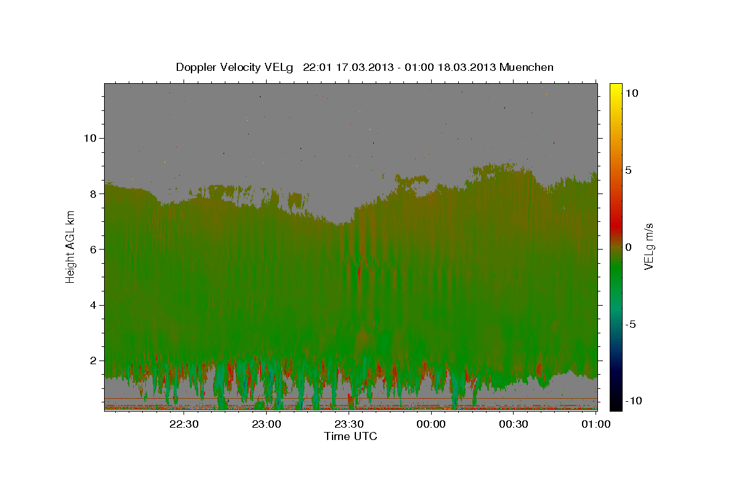Click the 'VELg m/s' colorbar label

pos(648,246)
